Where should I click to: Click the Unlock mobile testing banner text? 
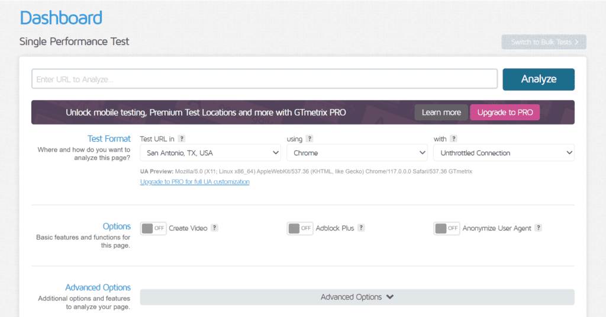pyautogui.click(x=205, y=112)
